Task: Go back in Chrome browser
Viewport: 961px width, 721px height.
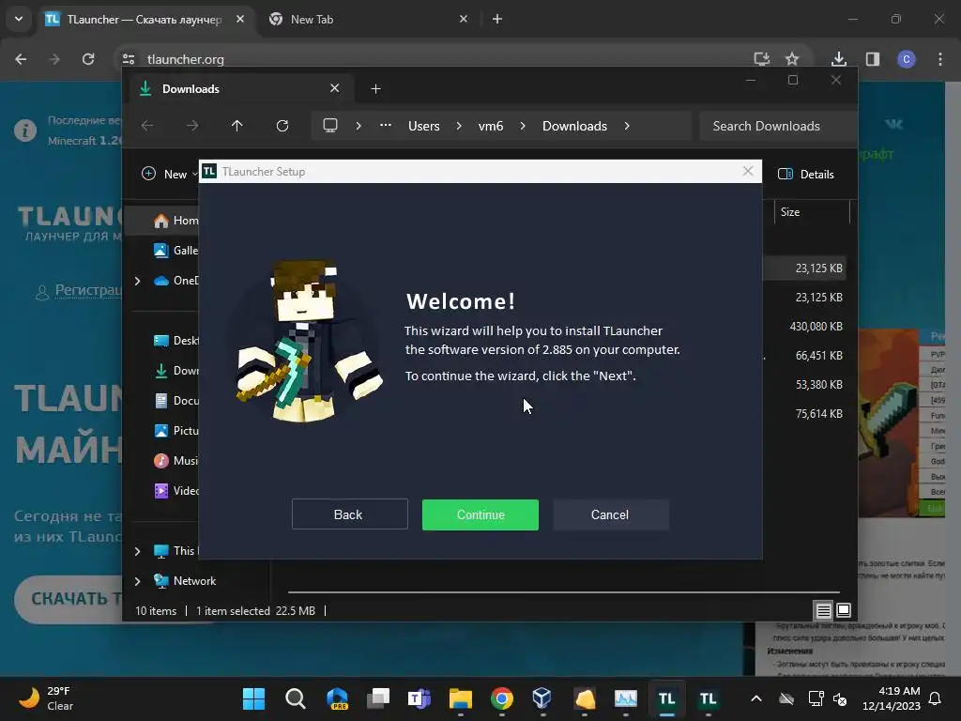Action: (21, 59)
